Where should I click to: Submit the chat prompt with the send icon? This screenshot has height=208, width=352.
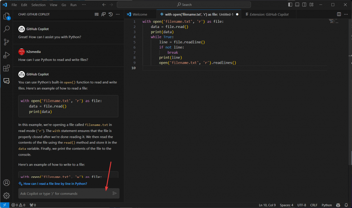114,193
